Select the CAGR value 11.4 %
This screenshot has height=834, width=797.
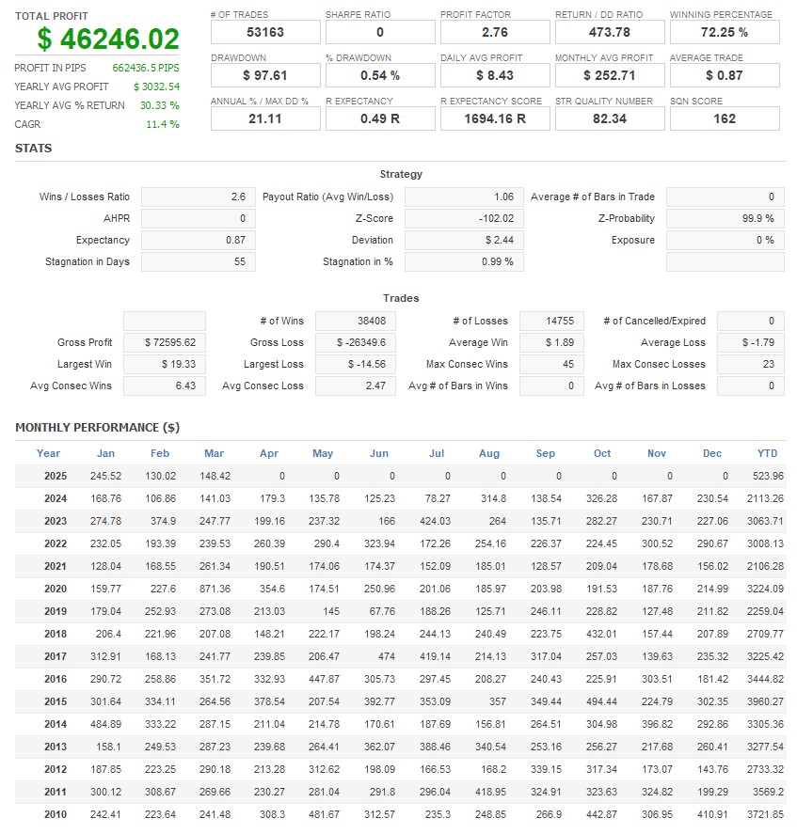tap(163, 124)
